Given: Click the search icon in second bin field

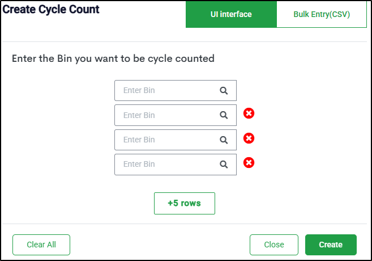Looking at the screenshot, I should pos(224,115).
